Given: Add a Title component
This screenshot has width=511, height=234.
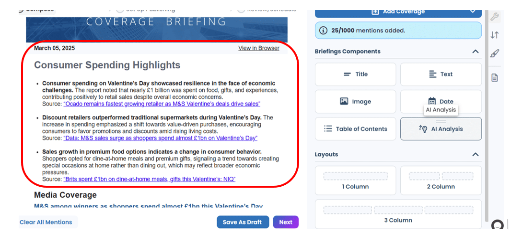Looking at the screenshot, I should click(x=355, y=74).
